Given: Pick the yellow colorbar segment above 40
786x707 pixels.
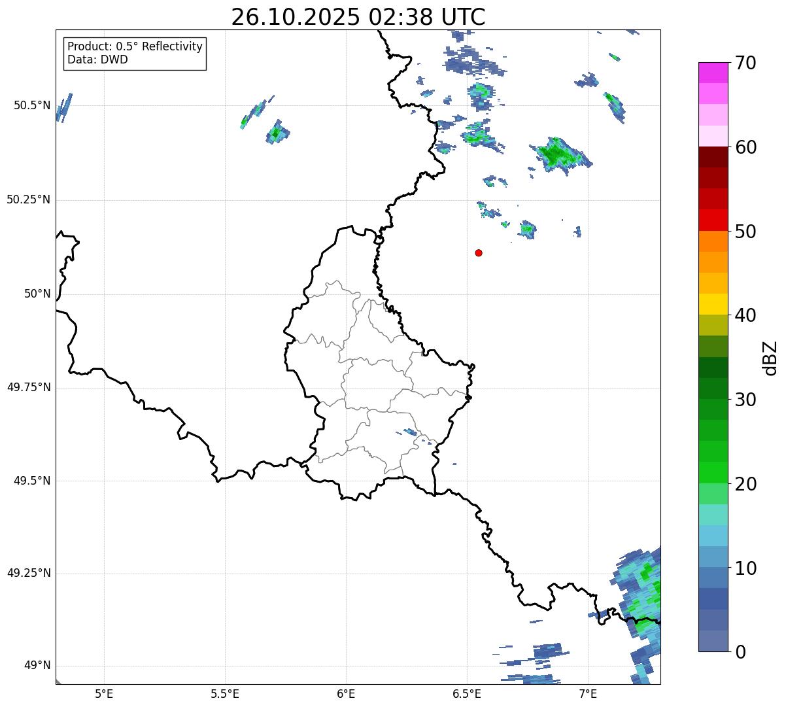Looking at the screenshot, I should point(713,305).
